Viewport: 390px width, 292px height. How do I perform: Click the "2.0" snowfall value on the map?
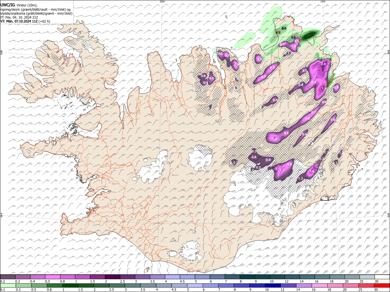[x=323, y=64]
